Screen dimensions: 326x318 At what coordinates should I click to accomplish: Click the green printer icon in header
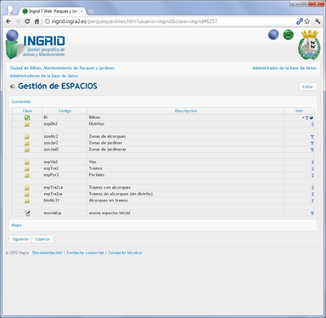point(288,35)
